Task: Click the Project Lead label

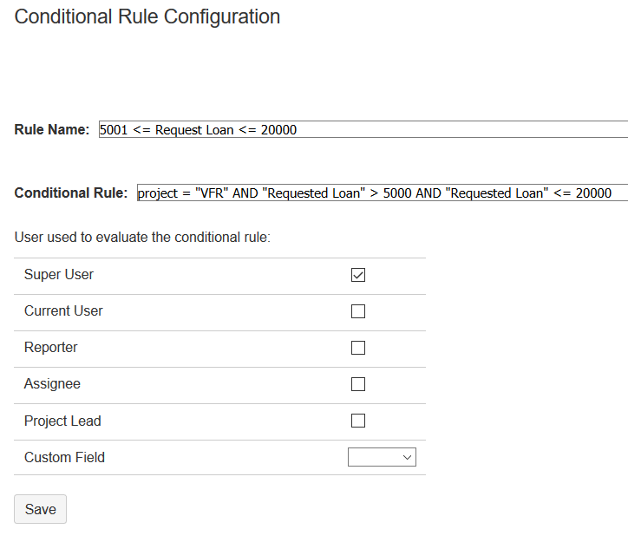Action: (x=62, y=421)
